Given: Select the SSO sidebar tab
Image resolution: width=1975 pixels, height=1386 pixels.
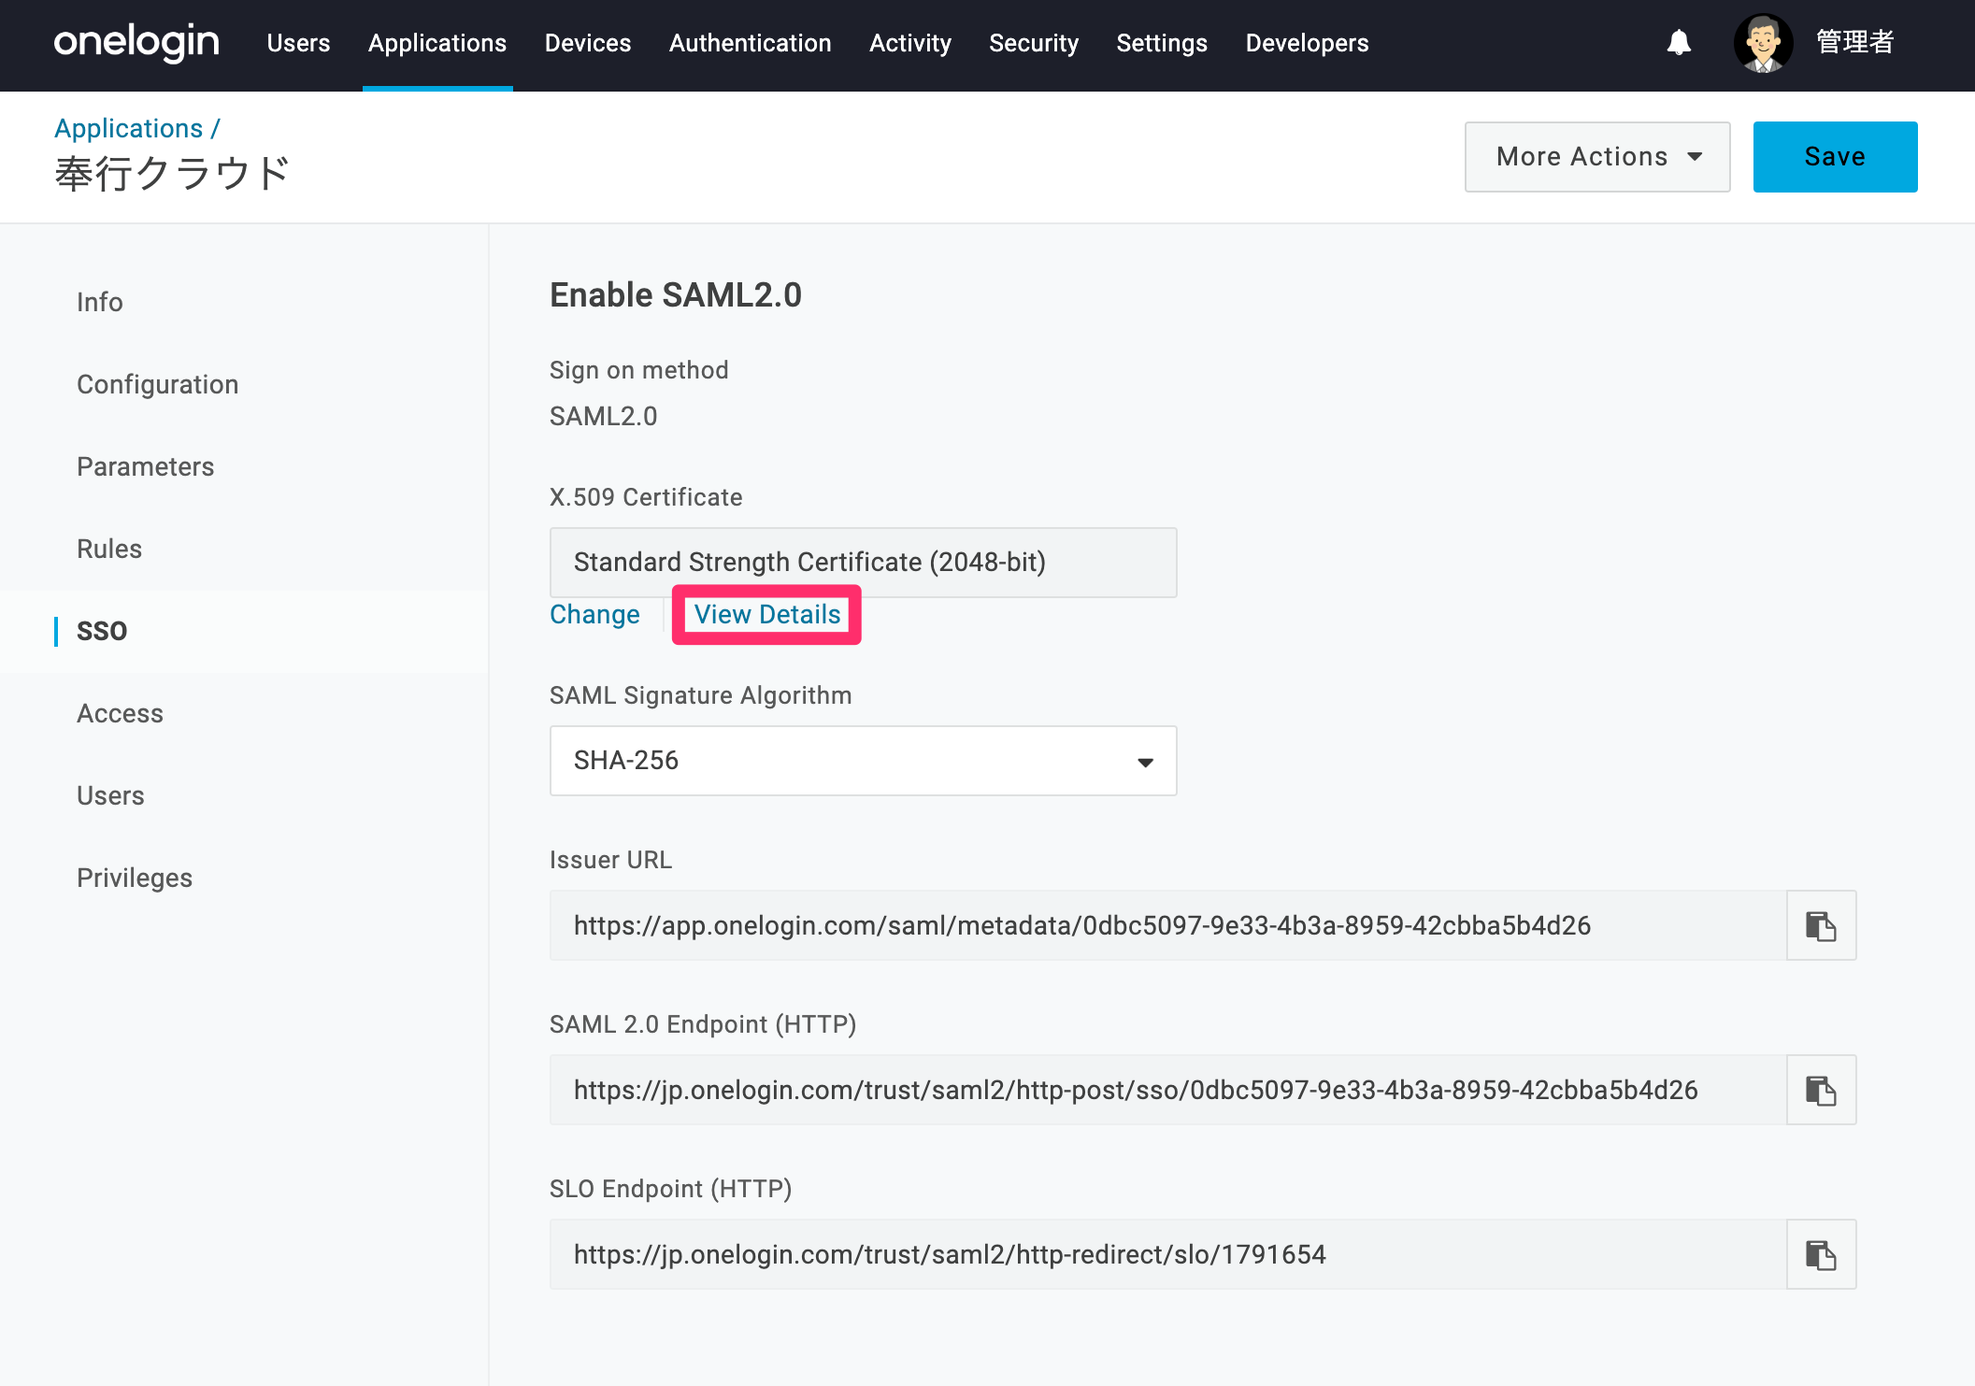Looking at the screenshot, I should click(x=102, y=631).
